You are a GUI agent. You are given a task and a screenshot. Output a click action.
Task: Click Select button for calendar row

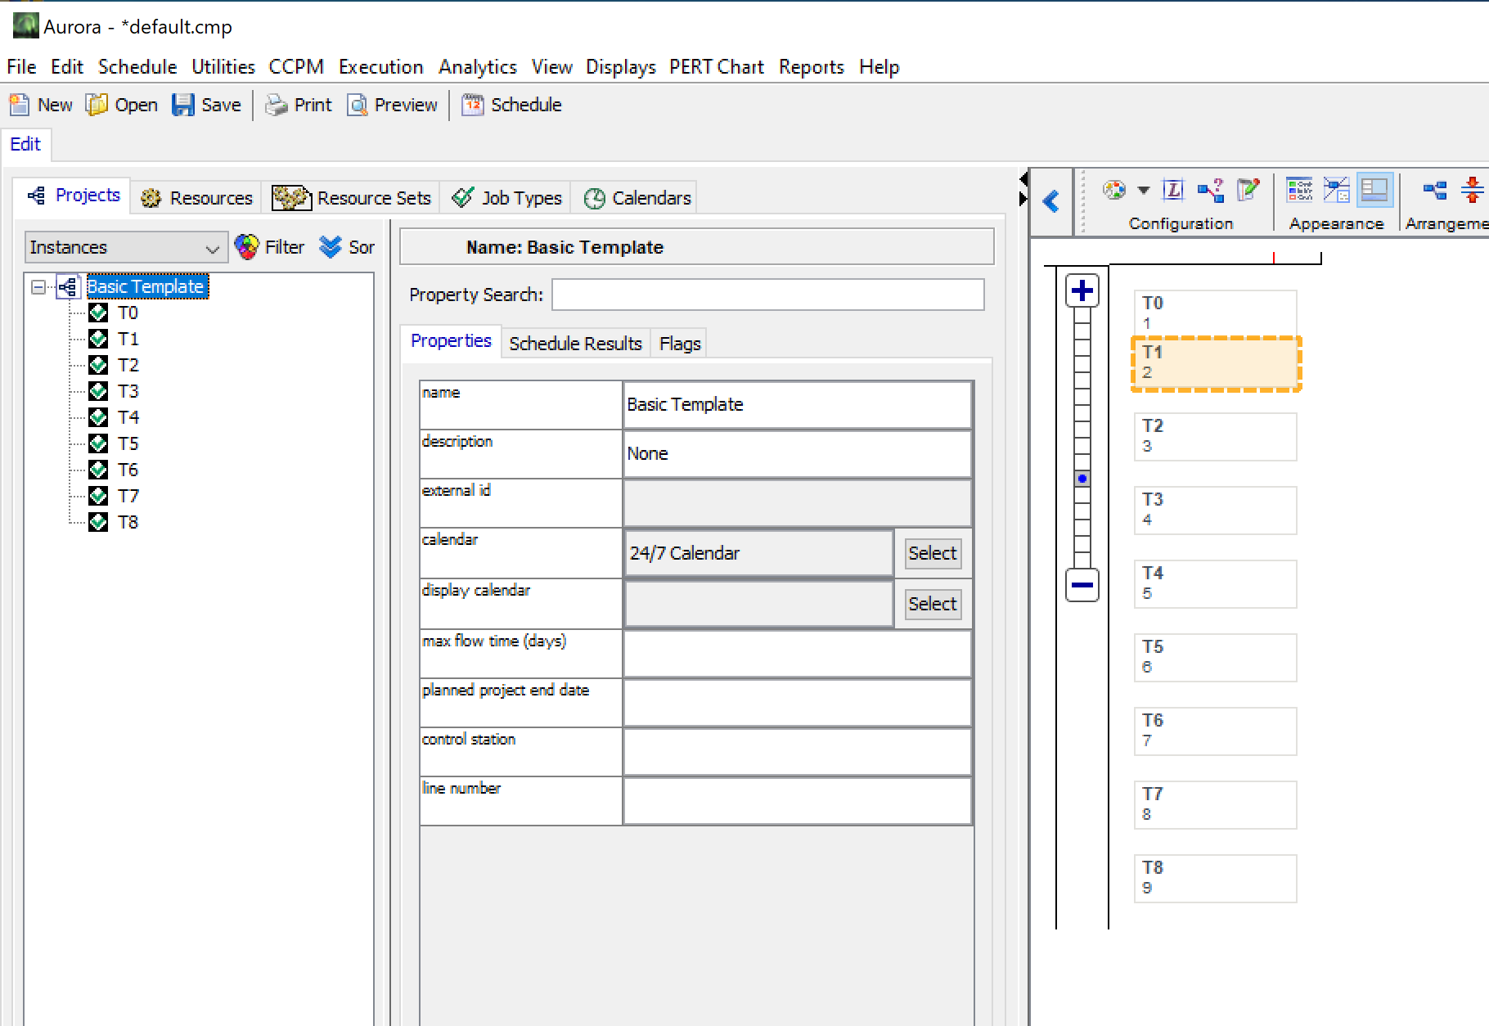[x=932, y=553]
